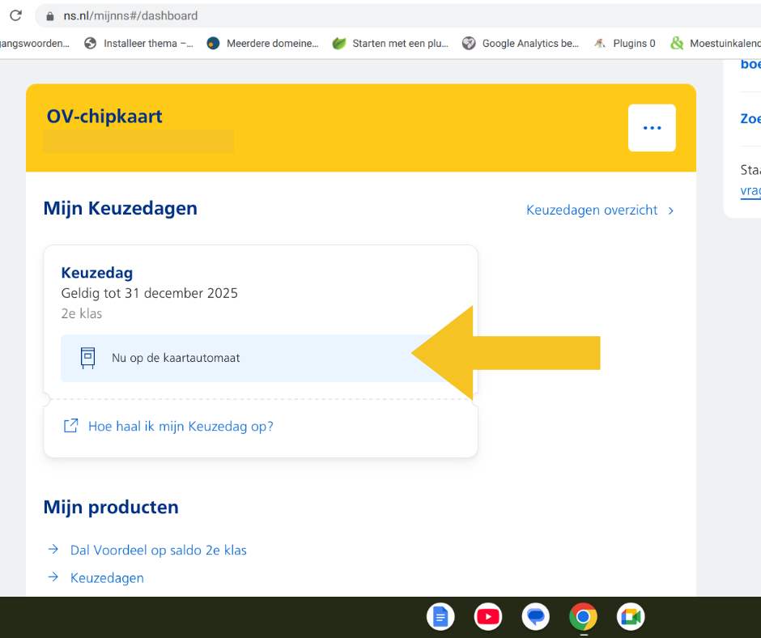Launch YouTube from the shelf
This screenshot has width=761, height=638.
(x=488, y=617)
